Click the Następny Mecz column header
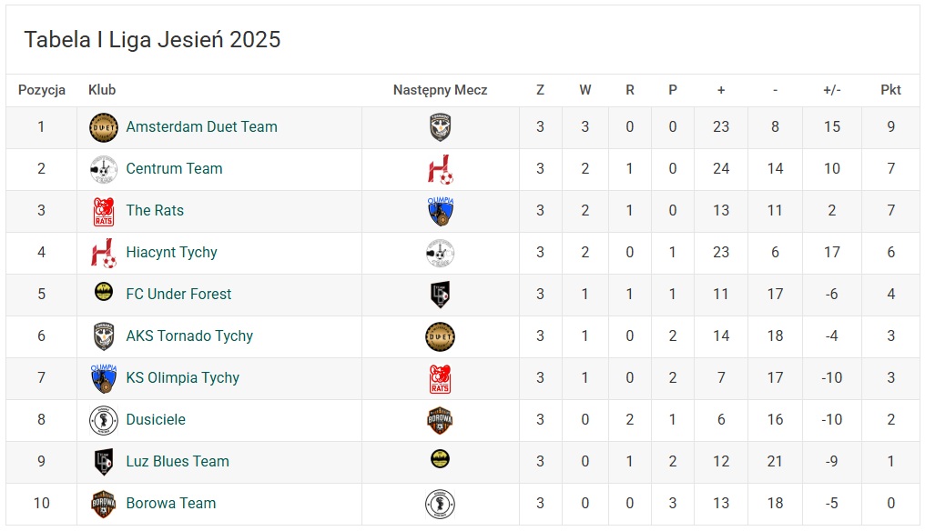Image resolution: width=925 pixels, height=531 pixels. click(440, 90)
